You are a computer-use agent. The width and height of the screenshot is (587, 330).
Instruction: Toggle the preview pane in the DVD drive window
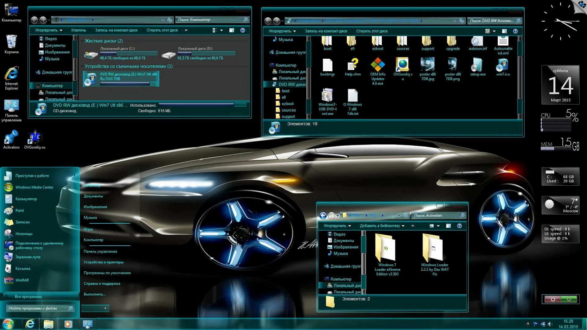click(x=504, y=31)
